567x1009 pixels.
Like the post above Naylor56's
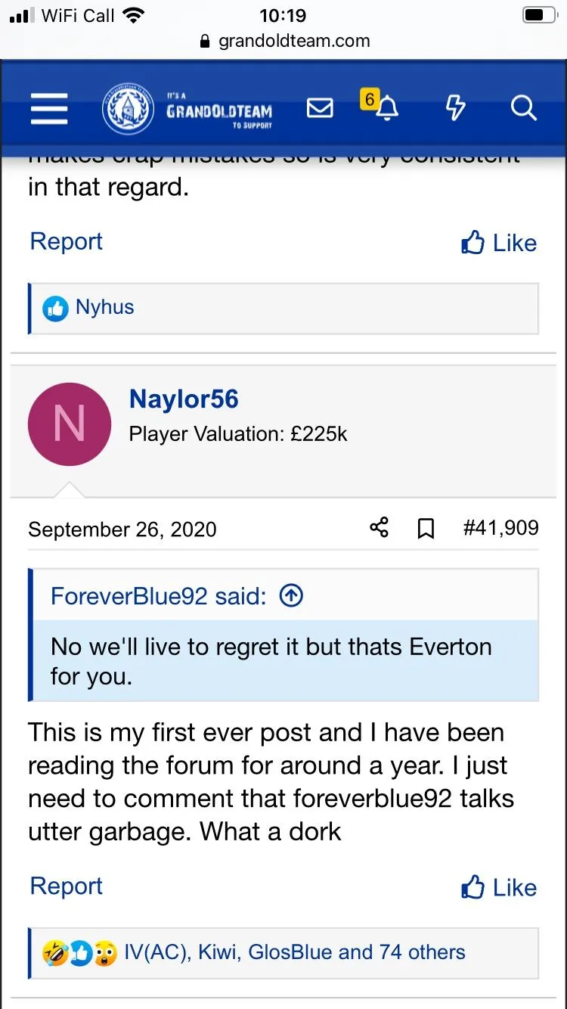tap(499, 243)
